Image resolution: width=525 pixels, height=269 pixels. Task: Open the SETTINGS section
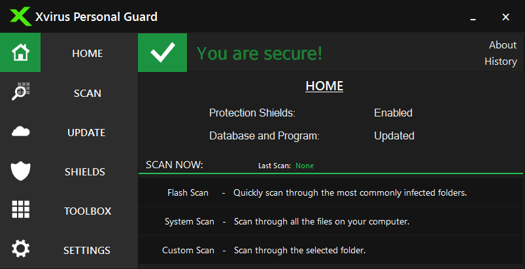[x=87, y=250]
